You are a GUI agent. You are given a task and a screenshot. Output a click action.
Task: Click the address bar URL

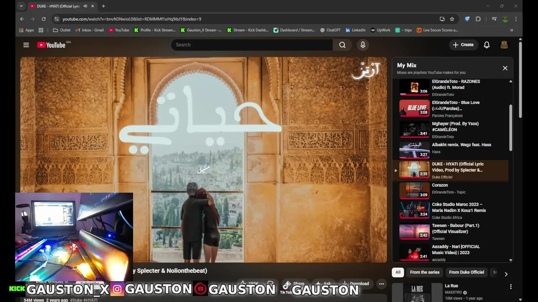point(132,19)
